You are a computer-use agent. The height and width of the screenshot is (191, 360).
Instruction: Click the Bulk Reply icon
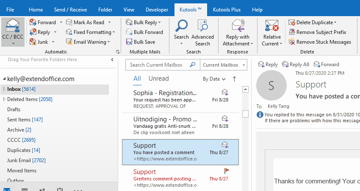(x=129, y=22)
